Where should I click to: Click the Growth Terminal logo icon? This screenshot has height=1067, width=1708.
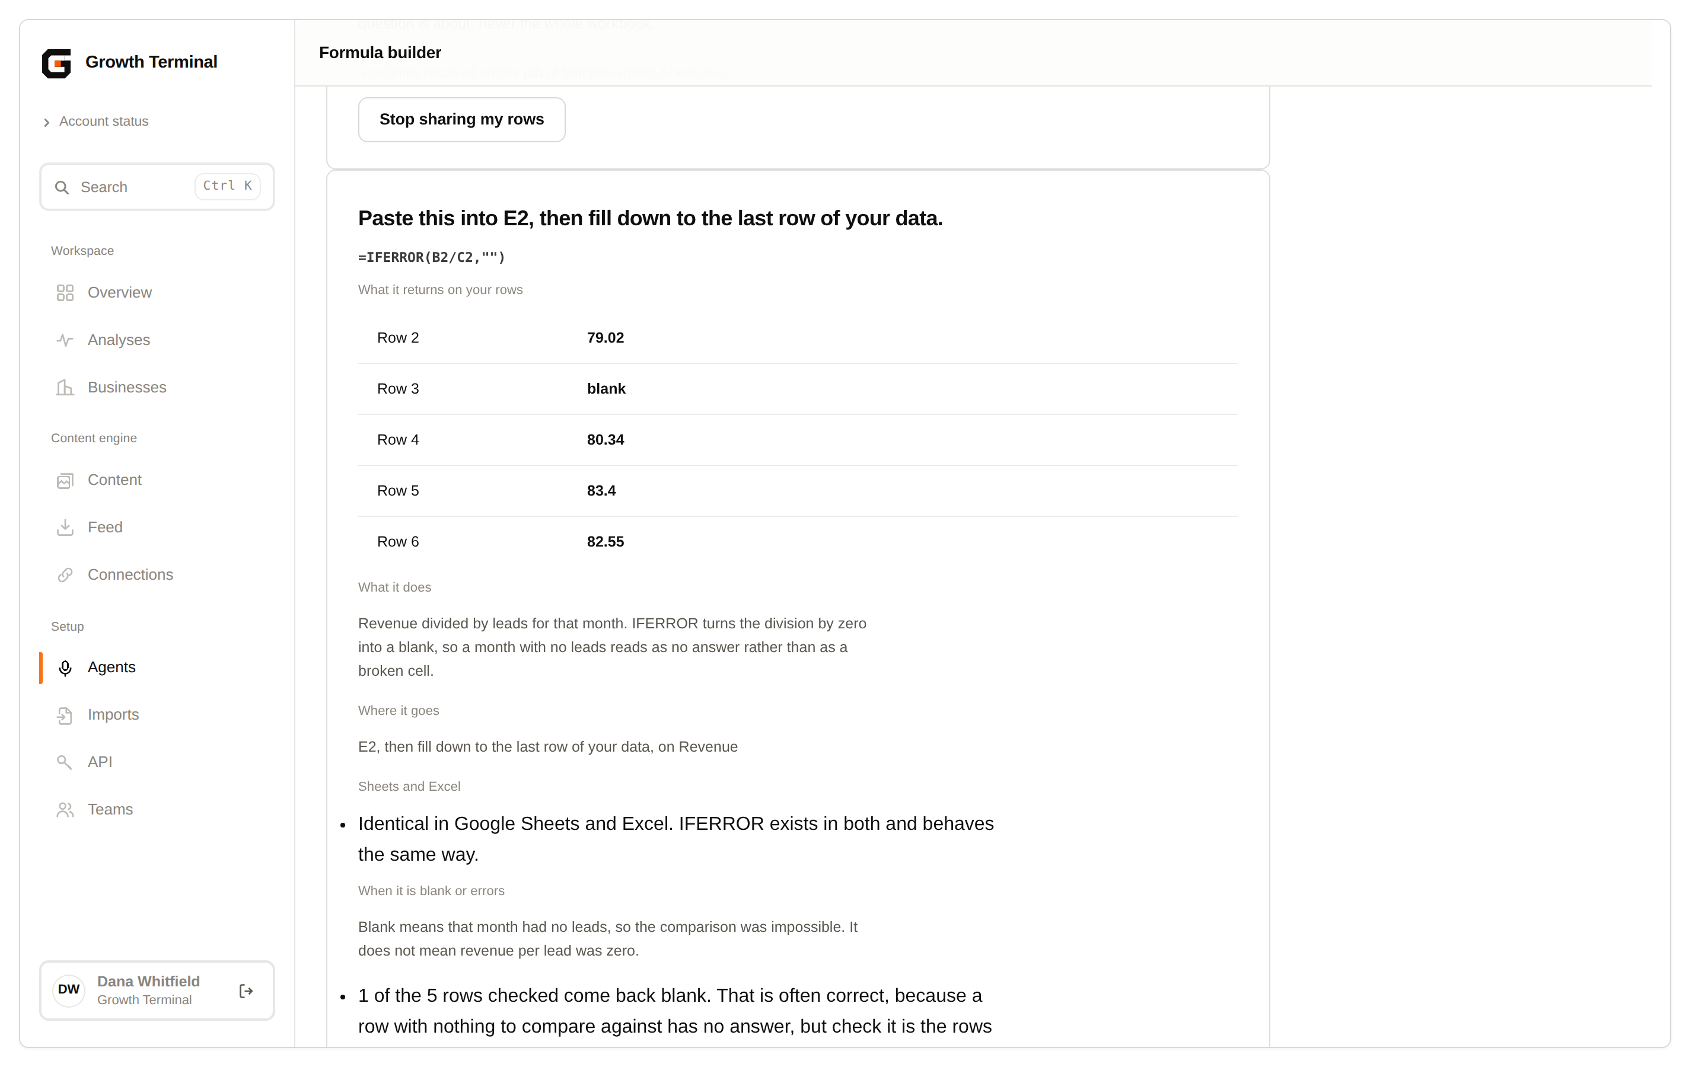[56, 63]
